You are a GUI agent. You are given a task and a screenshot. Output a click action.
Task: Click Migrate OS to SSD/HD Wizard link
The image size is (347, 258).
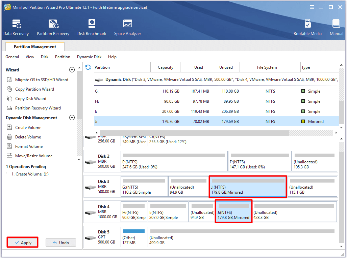click(42, 79)
